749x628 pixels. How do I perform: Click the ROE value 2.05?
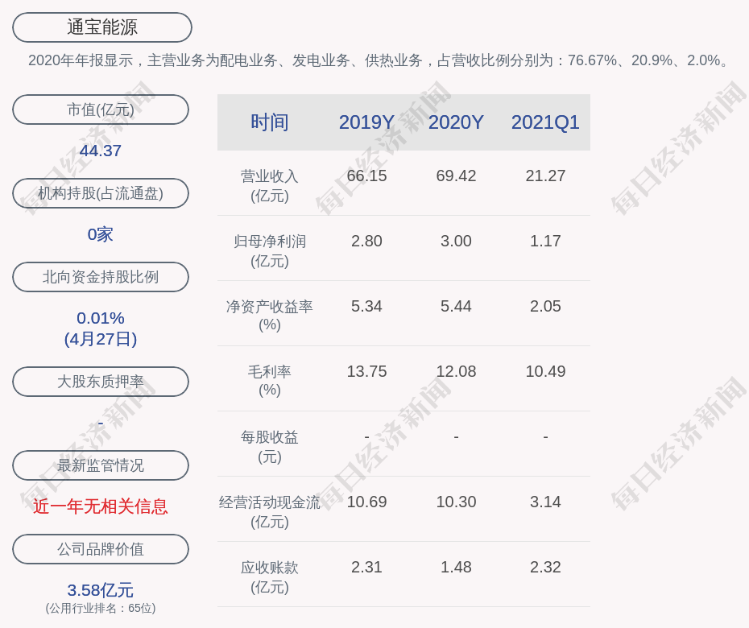545,306
